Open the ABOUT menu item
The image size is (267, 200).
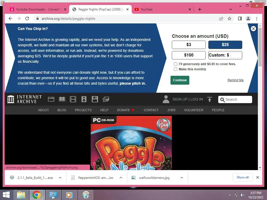[44, 110]
